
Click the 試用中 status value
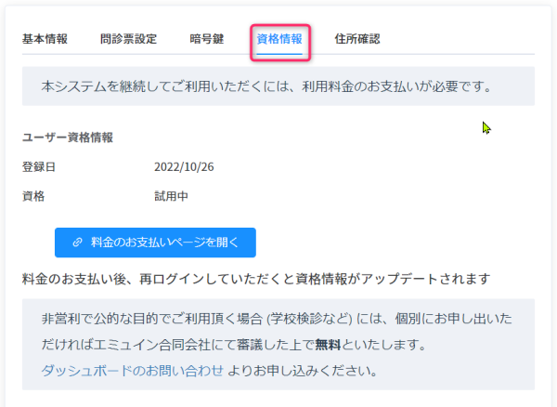pos(171,196)
